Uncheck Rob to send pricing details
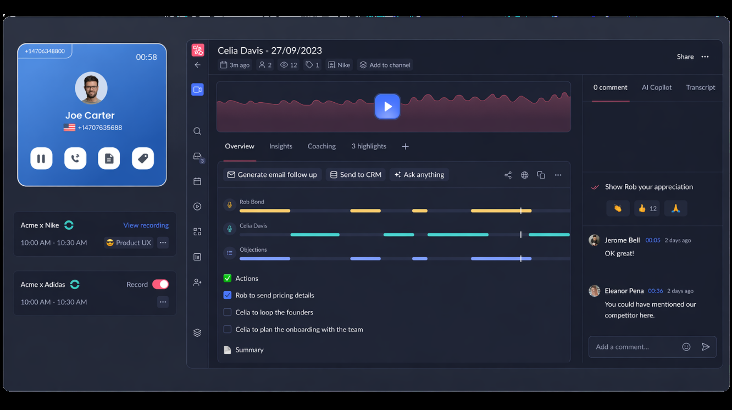This screenshot has width=732, height=410. click(x=228, y=295)
